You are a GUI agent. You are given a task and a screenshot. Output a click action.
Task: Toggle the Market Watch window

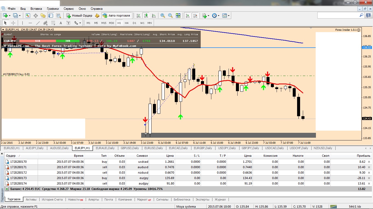28,16
